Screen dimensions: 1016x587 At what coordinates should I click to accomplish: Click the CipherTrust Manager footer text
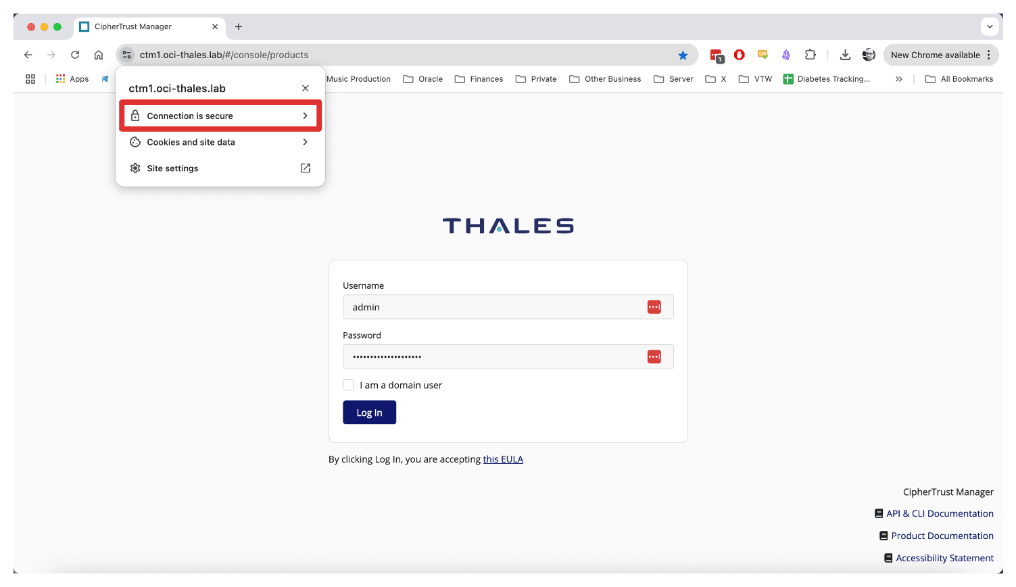(948, 492)
